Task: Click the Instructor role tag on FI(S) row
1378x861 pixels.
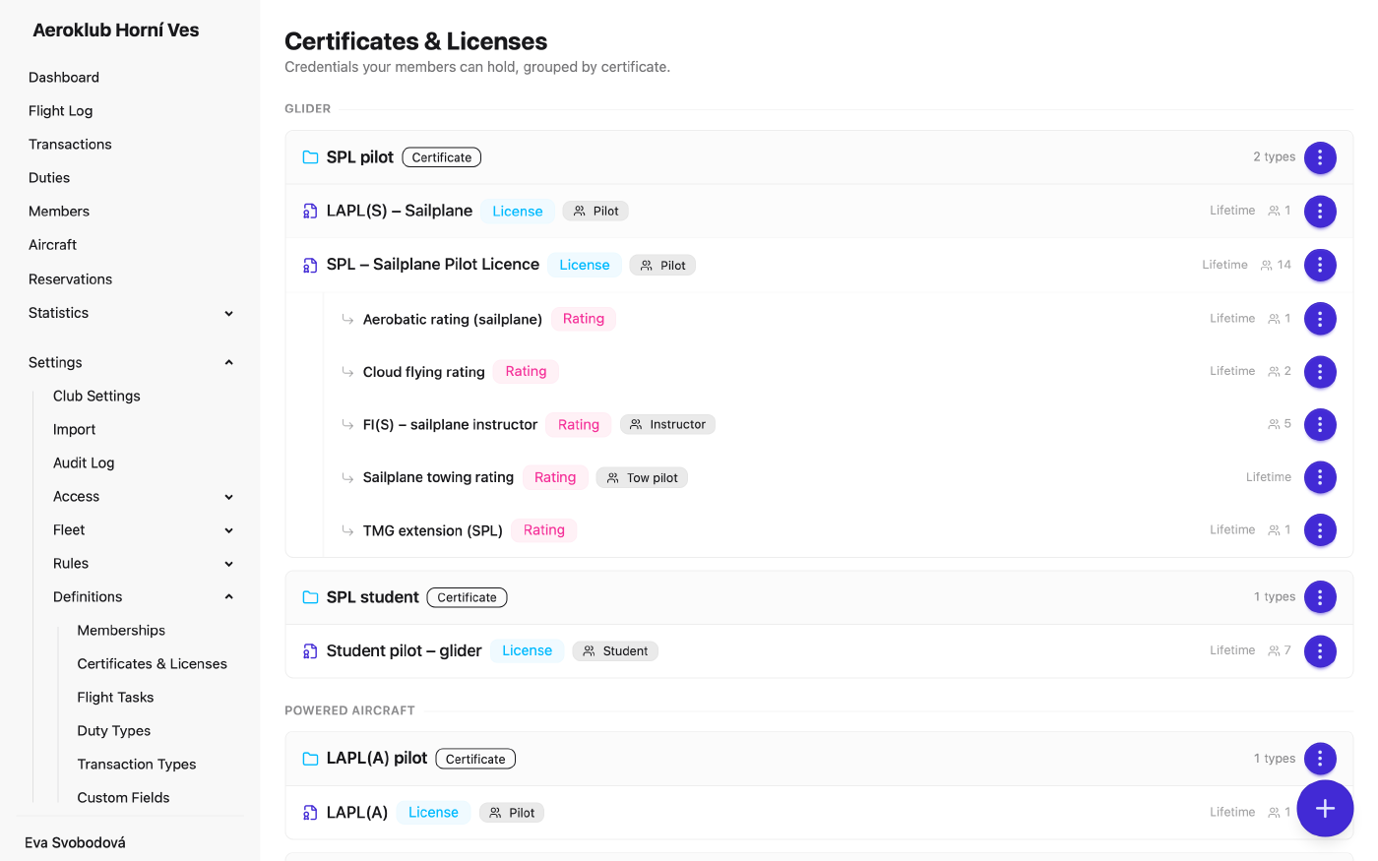Action: (667, 425)
